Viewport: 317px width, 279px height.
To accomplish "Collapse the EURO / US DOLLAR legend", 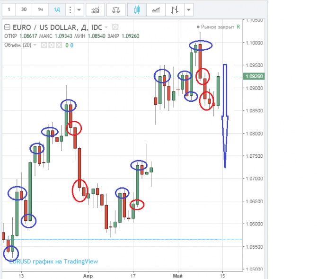I will [x=7, y=27].
